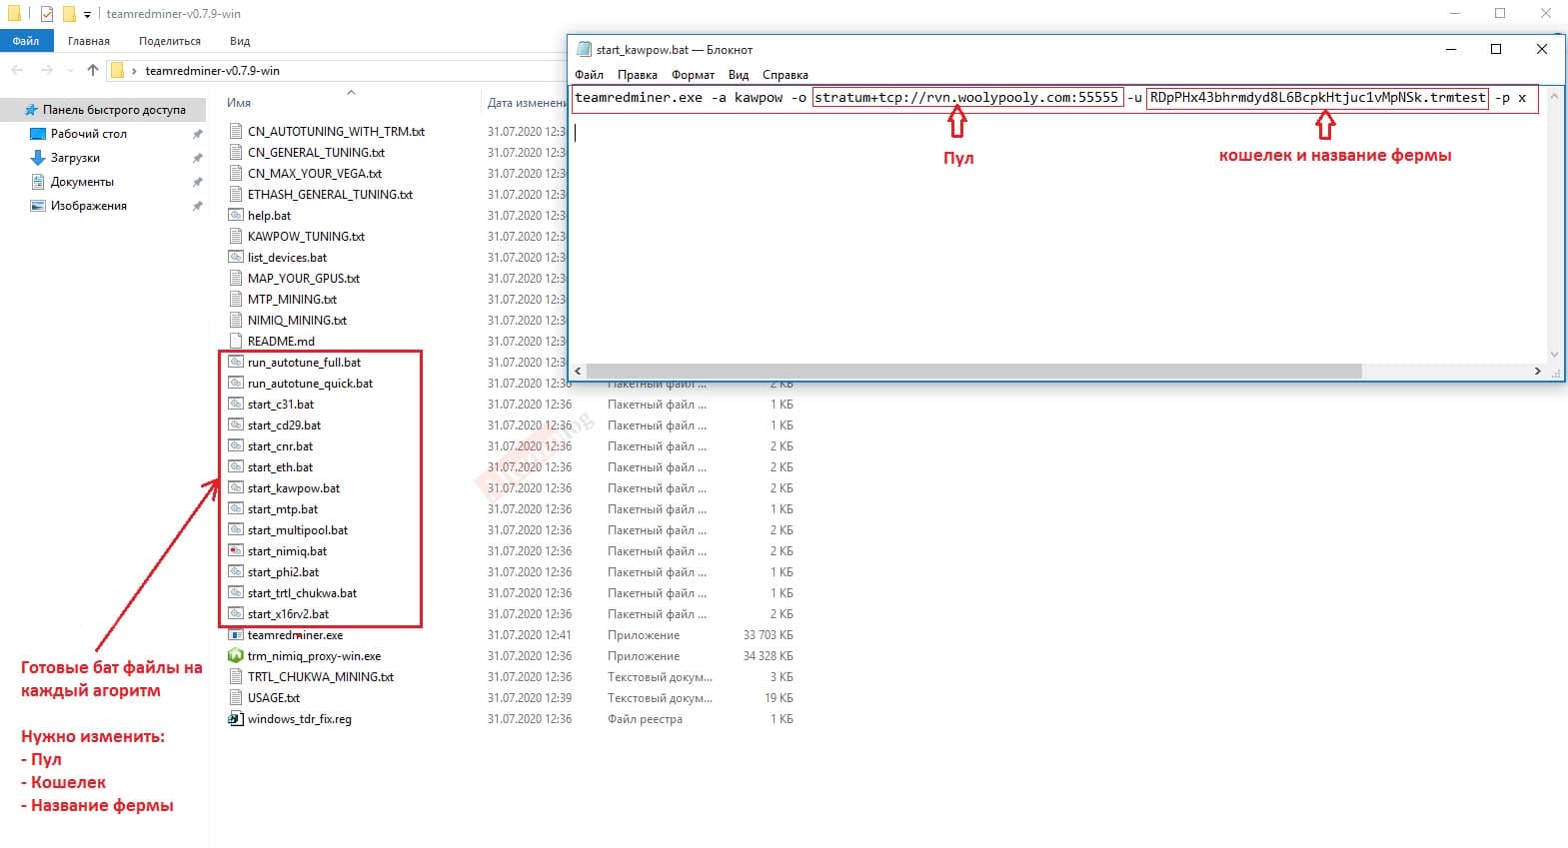Sort files by the Имя column header
Screen dimensions: 1568x848
point(239,103)
